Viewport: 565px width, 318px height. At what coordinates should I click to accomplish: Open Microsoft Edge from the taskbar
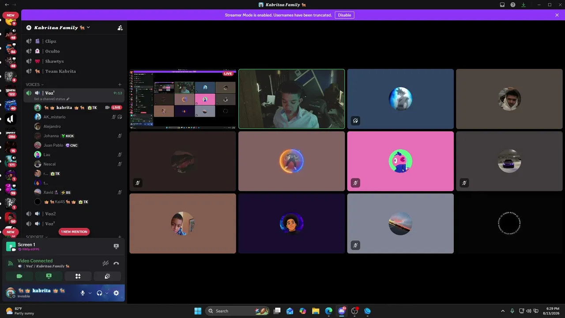[x=328, y=311]
